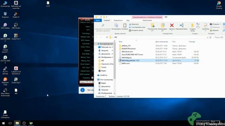Image resolution: width=225 pixels, height=126 pixels.
Task: Select the Quake Champions desktop icon
Action: [x=5, y=114]
